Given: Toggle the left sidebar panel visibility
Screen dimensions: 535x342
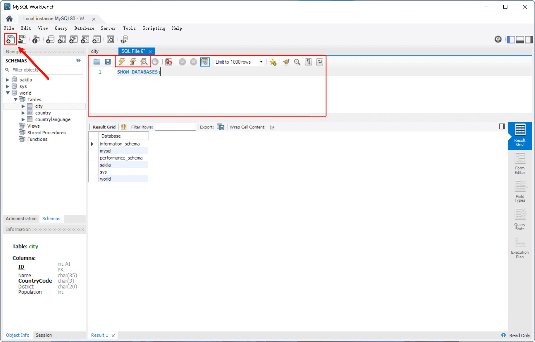Looking at the screenshot, I should (511, 39).
